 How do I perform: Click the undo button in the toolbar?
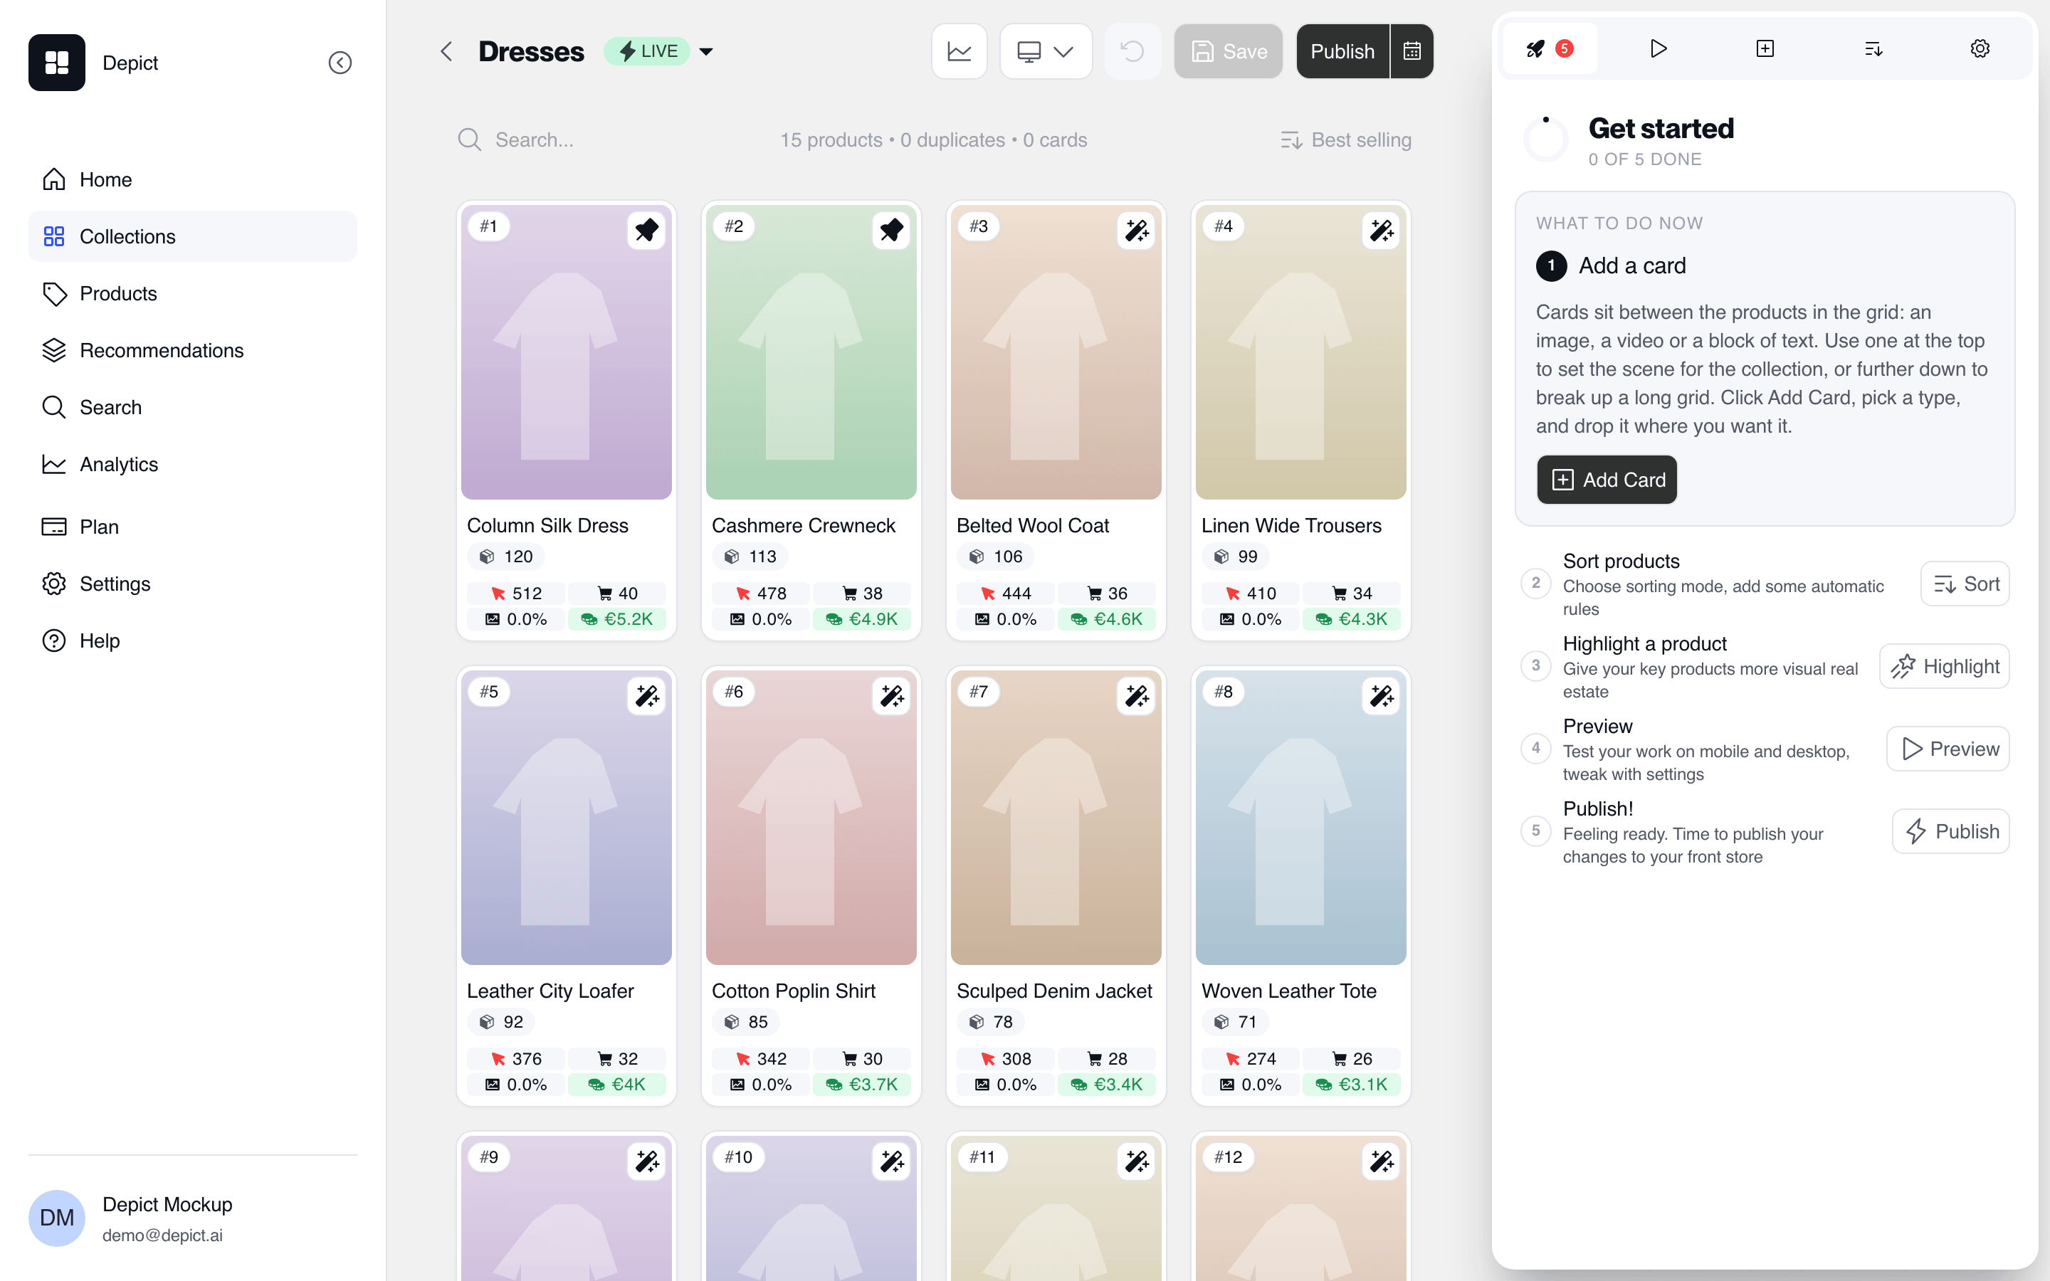coord(1132,52)
